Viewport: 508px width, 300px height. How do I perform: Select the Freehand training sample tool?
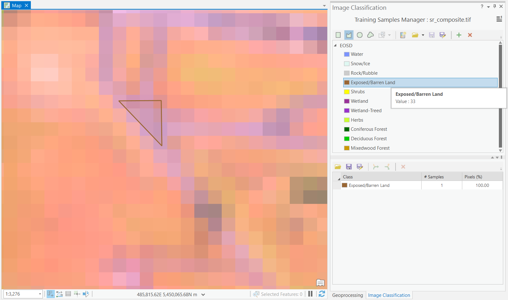pyautogui.click(x=370, y=35)
